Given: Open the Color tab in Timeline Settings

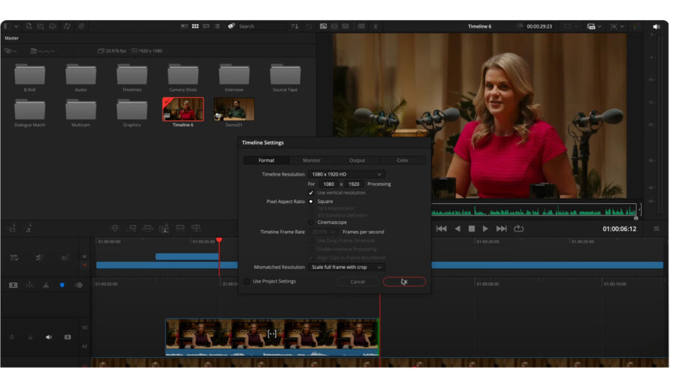Looking at the screenshot, I should pos(402,161).
